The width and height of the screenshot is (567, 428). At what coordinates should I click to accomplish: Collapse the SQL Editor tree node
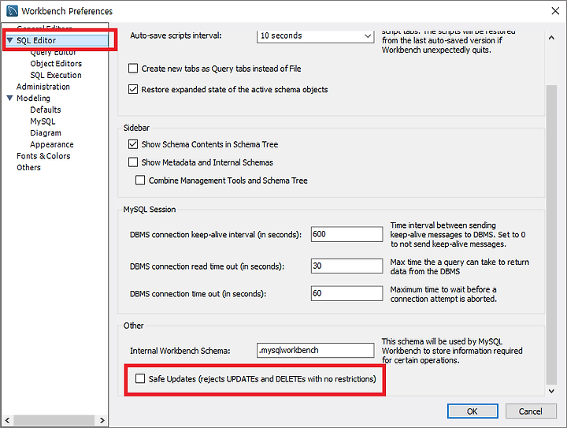pos(9,40)
